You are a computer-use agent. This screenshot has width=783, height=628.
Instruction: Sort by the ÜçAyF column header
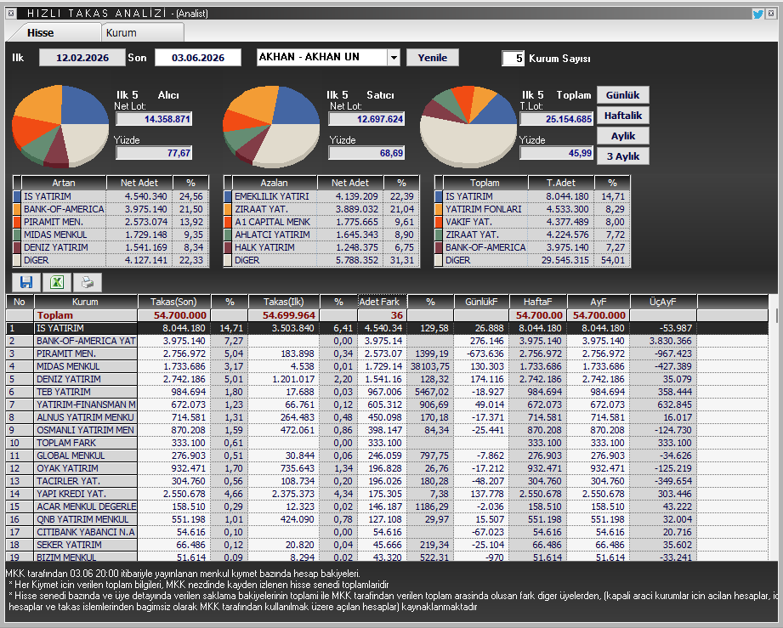pyautogui.click(x=662, y=302)
